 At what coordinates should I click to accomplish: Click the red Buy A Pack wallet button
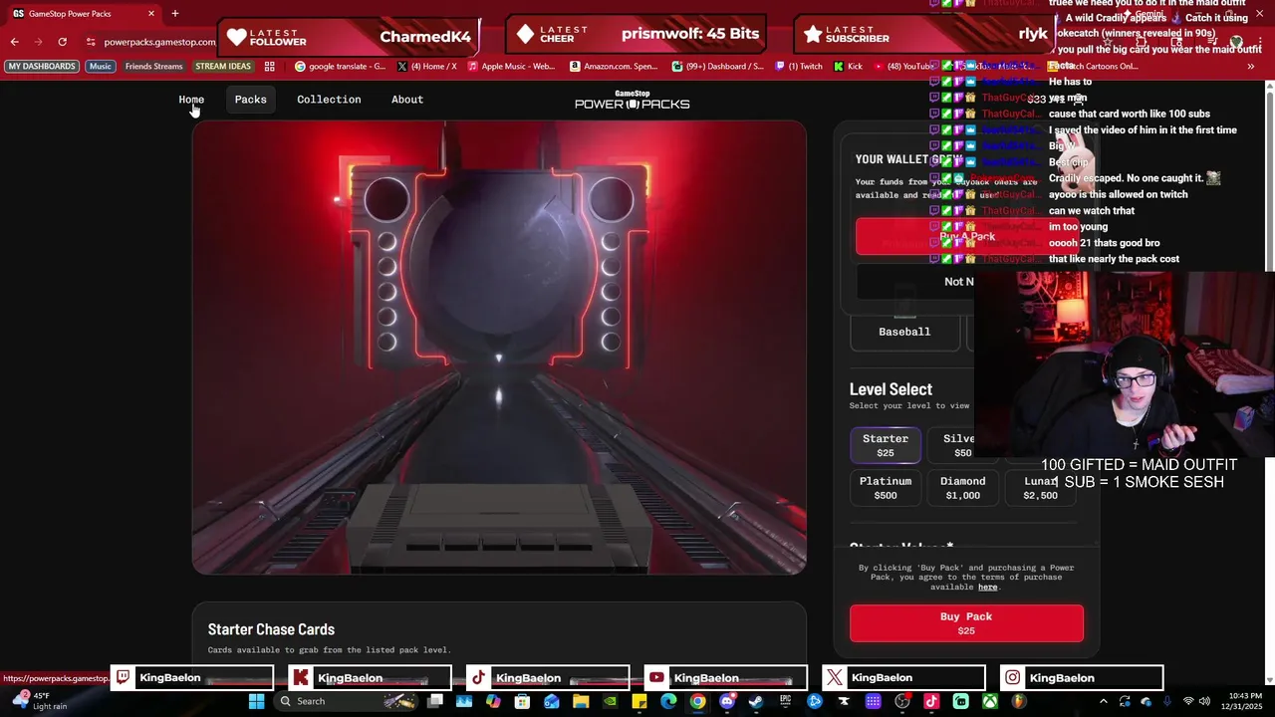coord(966,236)
